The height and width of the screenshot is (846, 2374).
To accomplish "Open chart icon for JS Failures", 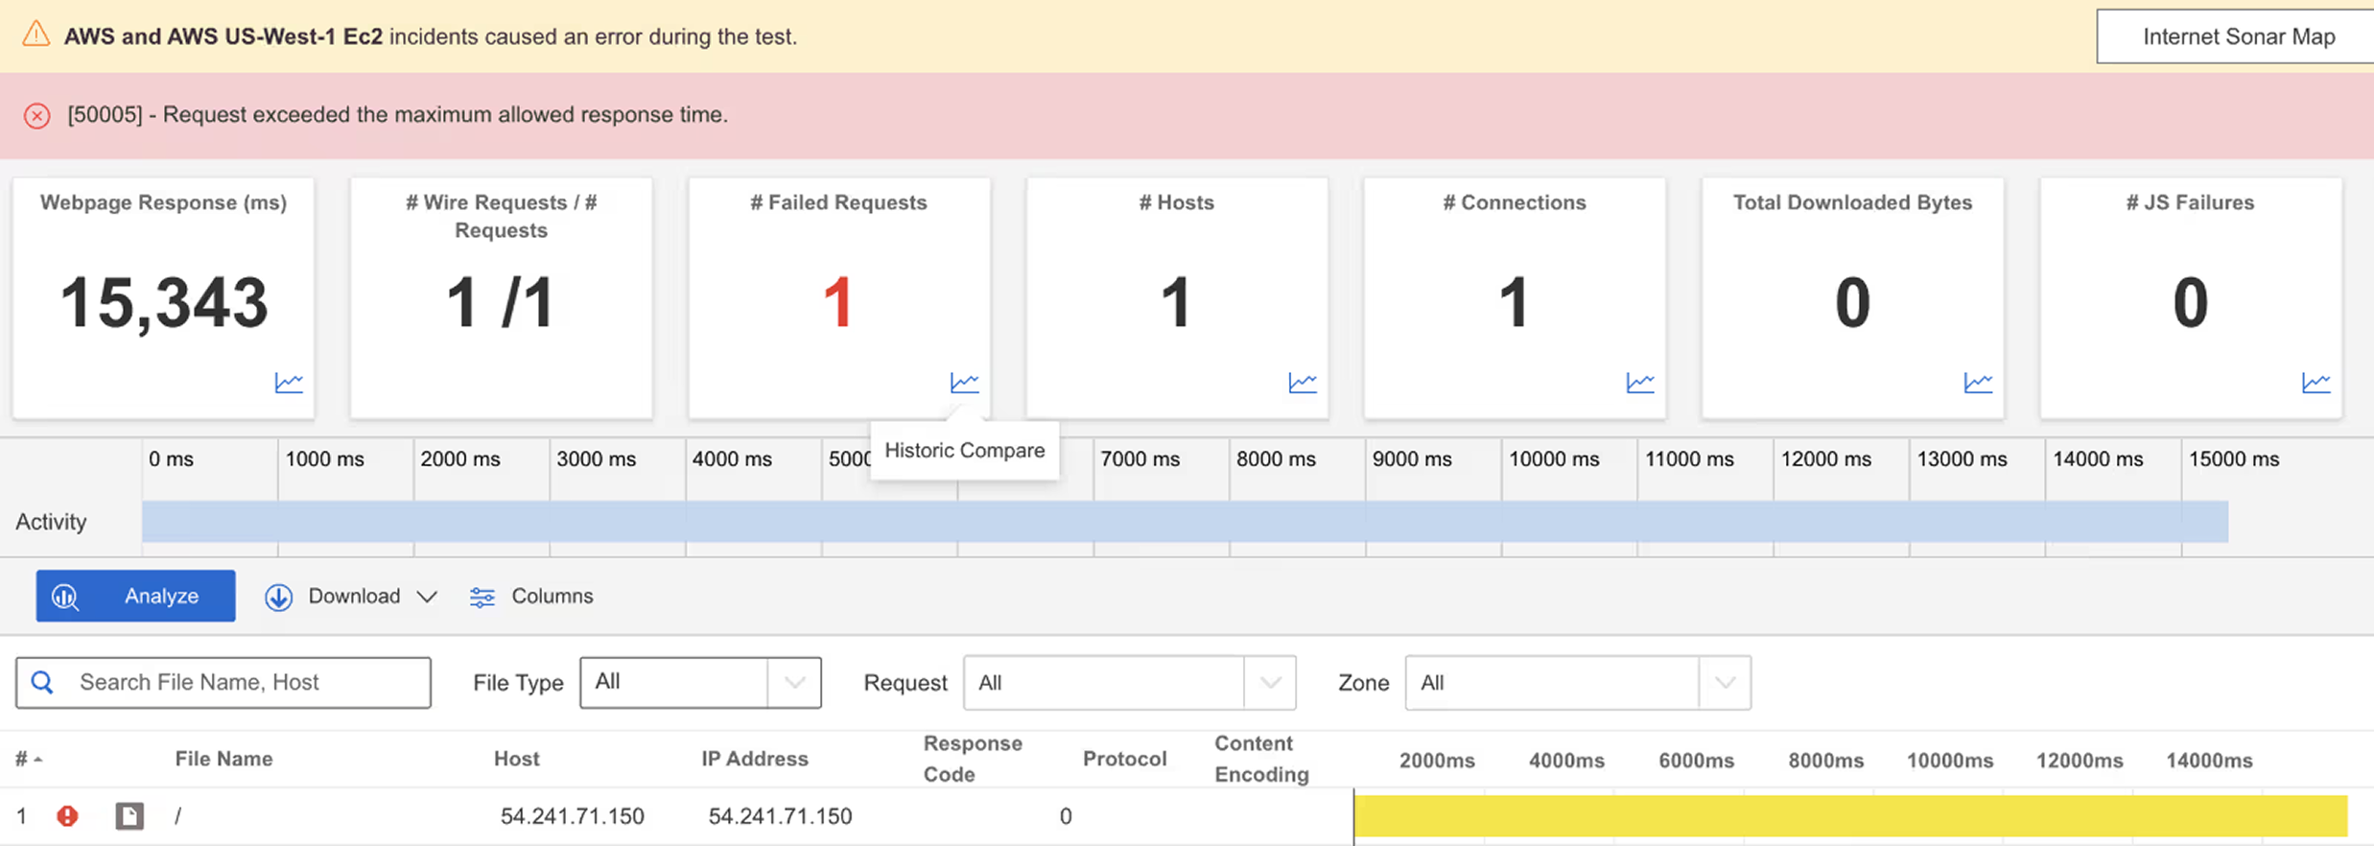I will click(2315, 383).
